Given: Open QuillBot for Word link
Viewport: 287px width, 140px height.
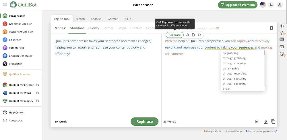Looking at the screenshot, I should 20,93.
